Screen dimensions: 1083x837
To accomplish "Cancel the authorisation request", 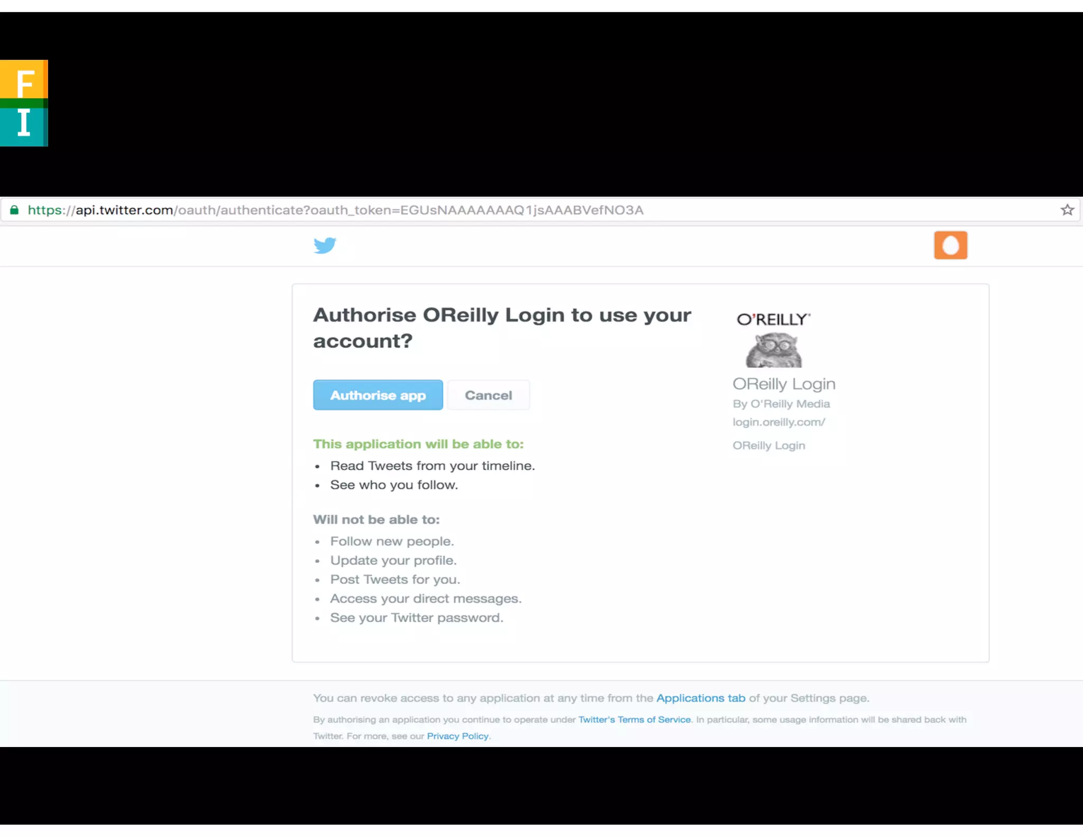I will [488, 395].
